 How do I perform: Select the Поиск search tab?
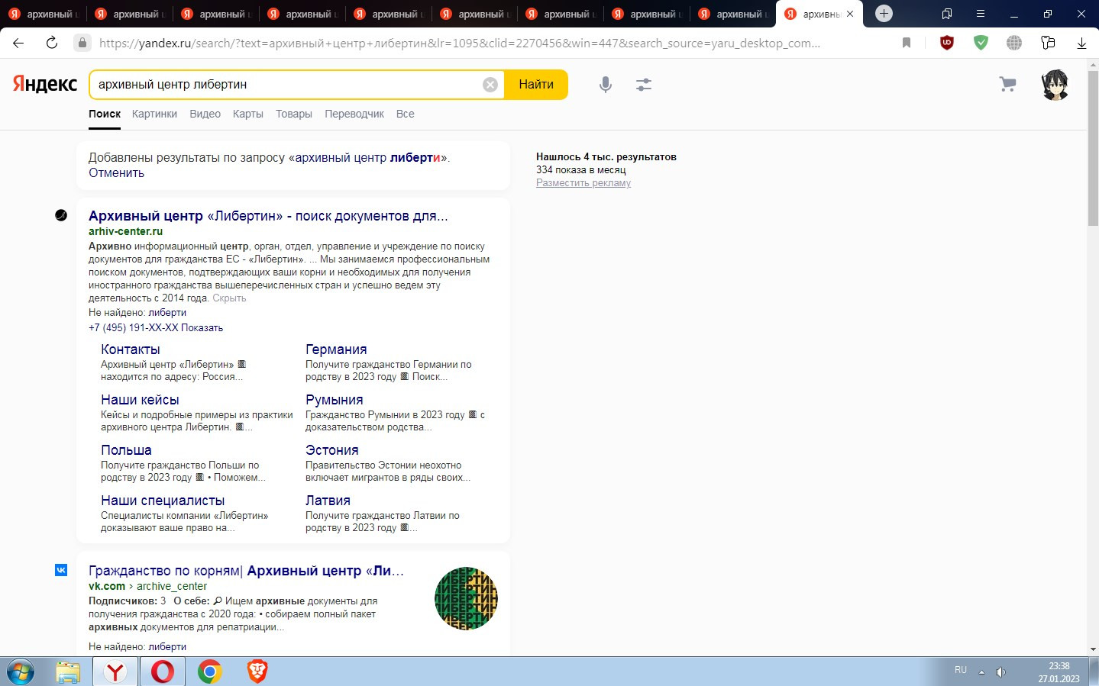pos(105,114)
